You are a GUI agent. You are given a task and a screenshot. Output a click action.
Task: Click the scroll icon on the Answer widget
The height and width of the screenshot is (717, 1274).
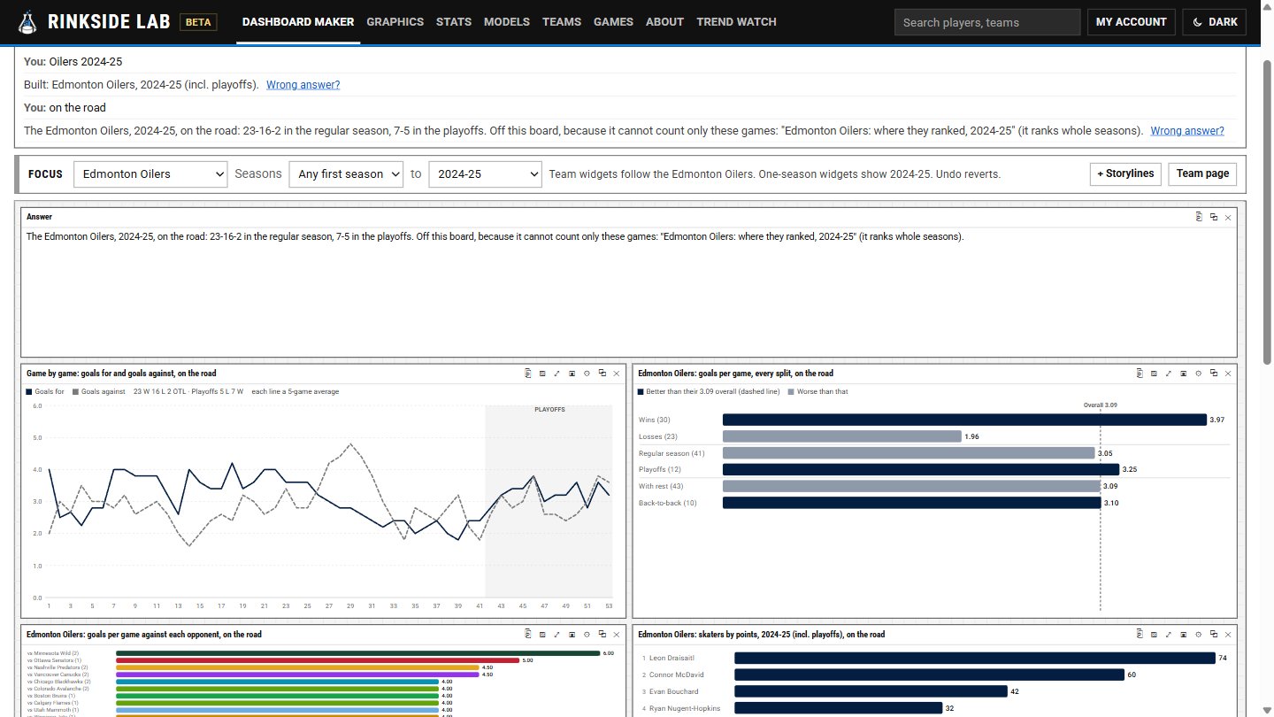coord(1199,217)
